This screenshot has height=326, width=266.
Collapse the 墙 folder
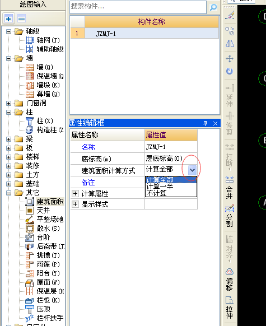tap(8, 58)
